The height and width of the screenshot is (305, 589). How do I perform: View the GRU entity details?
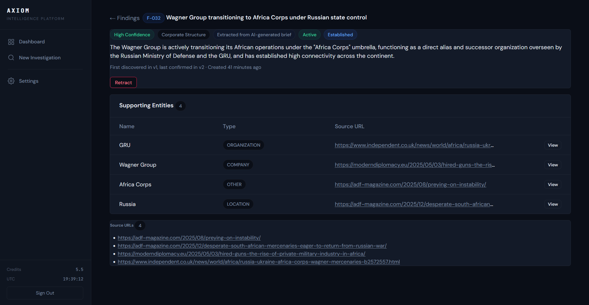click(x=552, y=145)
